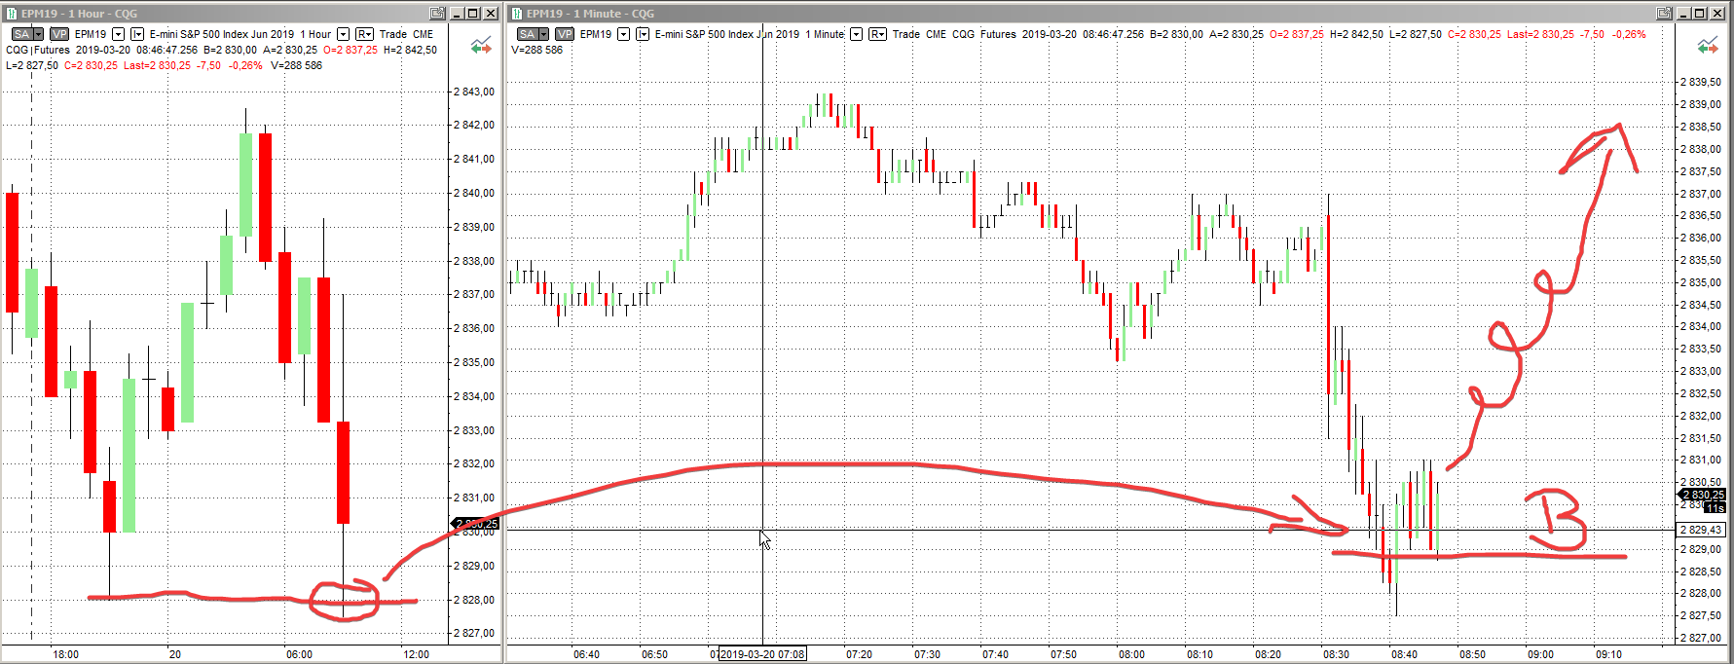Expand the EPM19 symbol dropdown in 1 Hour chart
The height and width of the screenshot is (664, 1734).
tap(118, 34)
